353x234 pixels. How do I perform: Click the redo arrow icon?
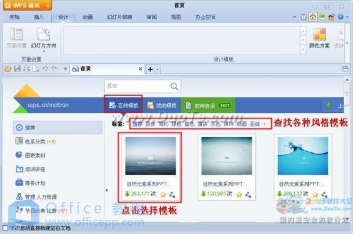click(x=54, y=69)
